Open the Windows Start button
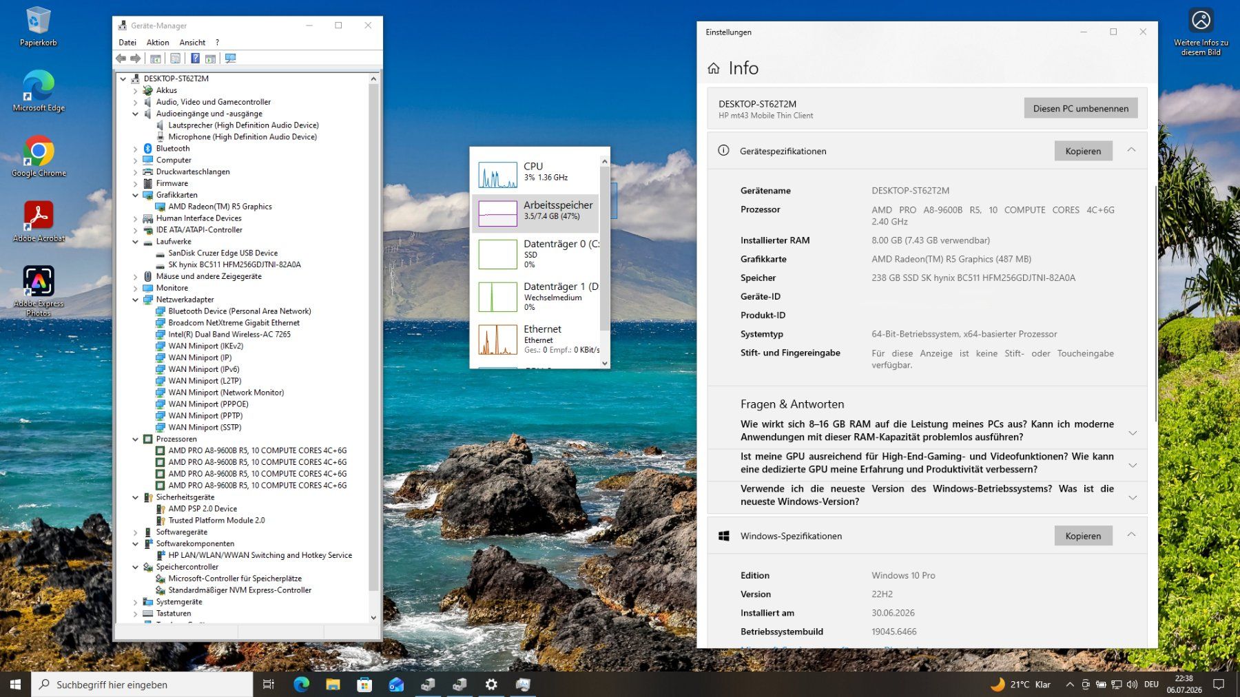The image size is (1240, 697). point(15,684)
